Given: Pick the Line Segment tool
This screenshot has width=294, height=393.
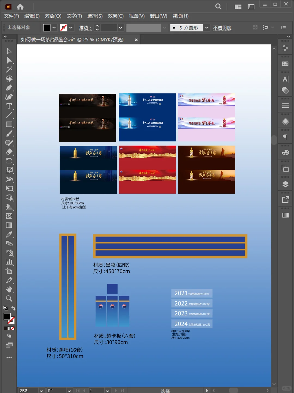Looking at the screenshot, I should click(x=9, y=115).
